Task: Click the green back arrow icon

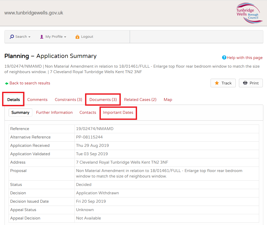Action: [x=7, y=83]
